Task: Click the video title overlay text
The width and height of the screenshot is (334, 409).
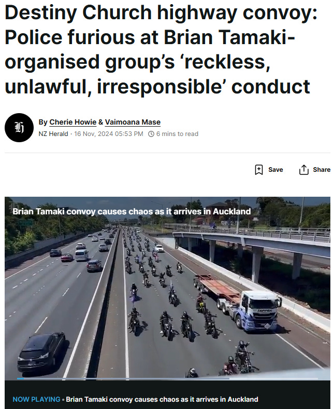Action: tap(132, 211)
